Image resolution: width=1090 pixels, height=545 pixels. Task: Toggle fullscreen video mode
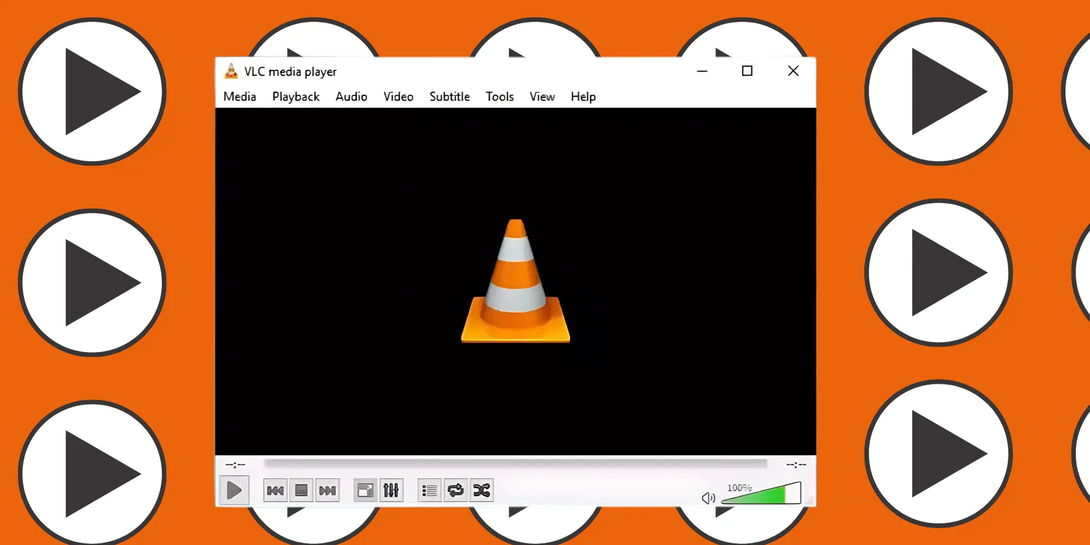tap(364, 489)
